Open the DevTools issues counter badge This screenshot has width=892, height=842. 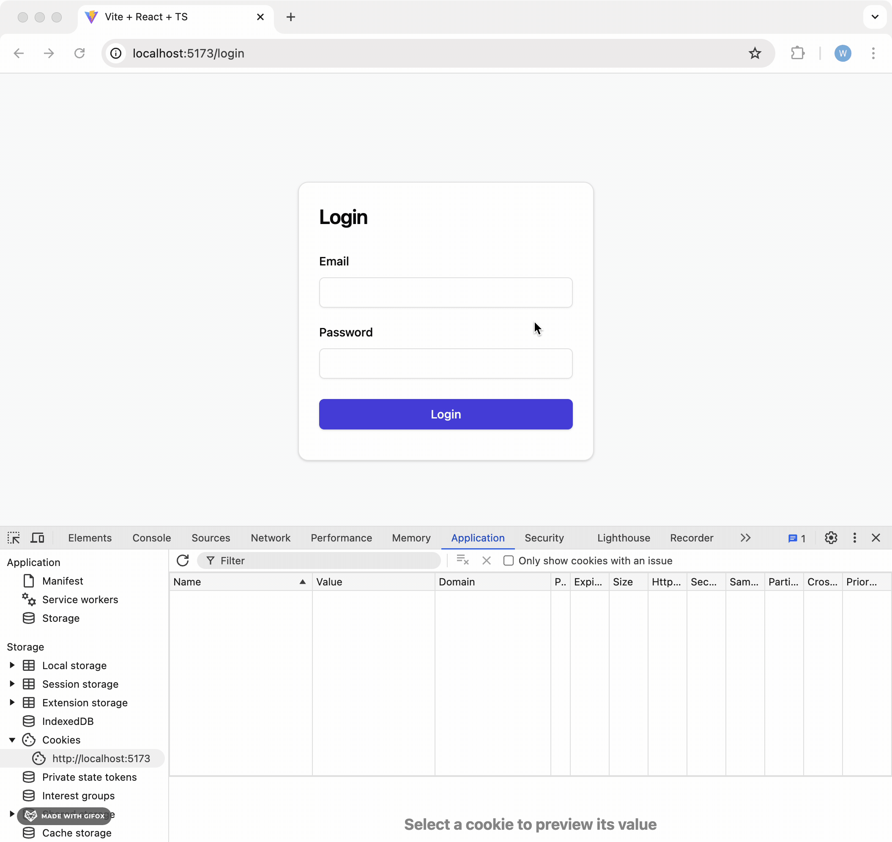click(797, 538)
